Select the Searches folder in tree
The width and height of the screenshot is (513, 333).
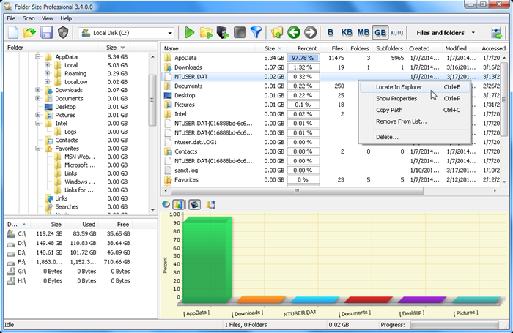coord(67,207)
